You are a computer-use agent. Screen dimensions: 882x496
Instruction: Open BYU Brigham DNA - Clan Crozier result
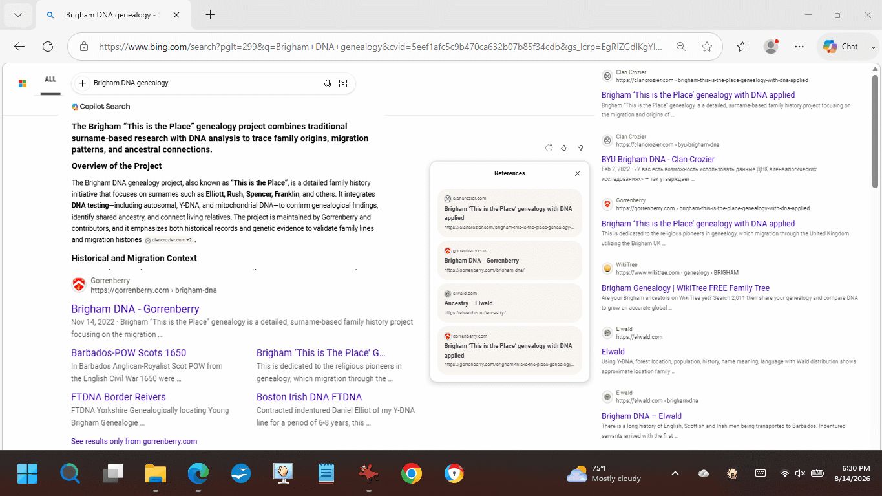pos(658,159)
